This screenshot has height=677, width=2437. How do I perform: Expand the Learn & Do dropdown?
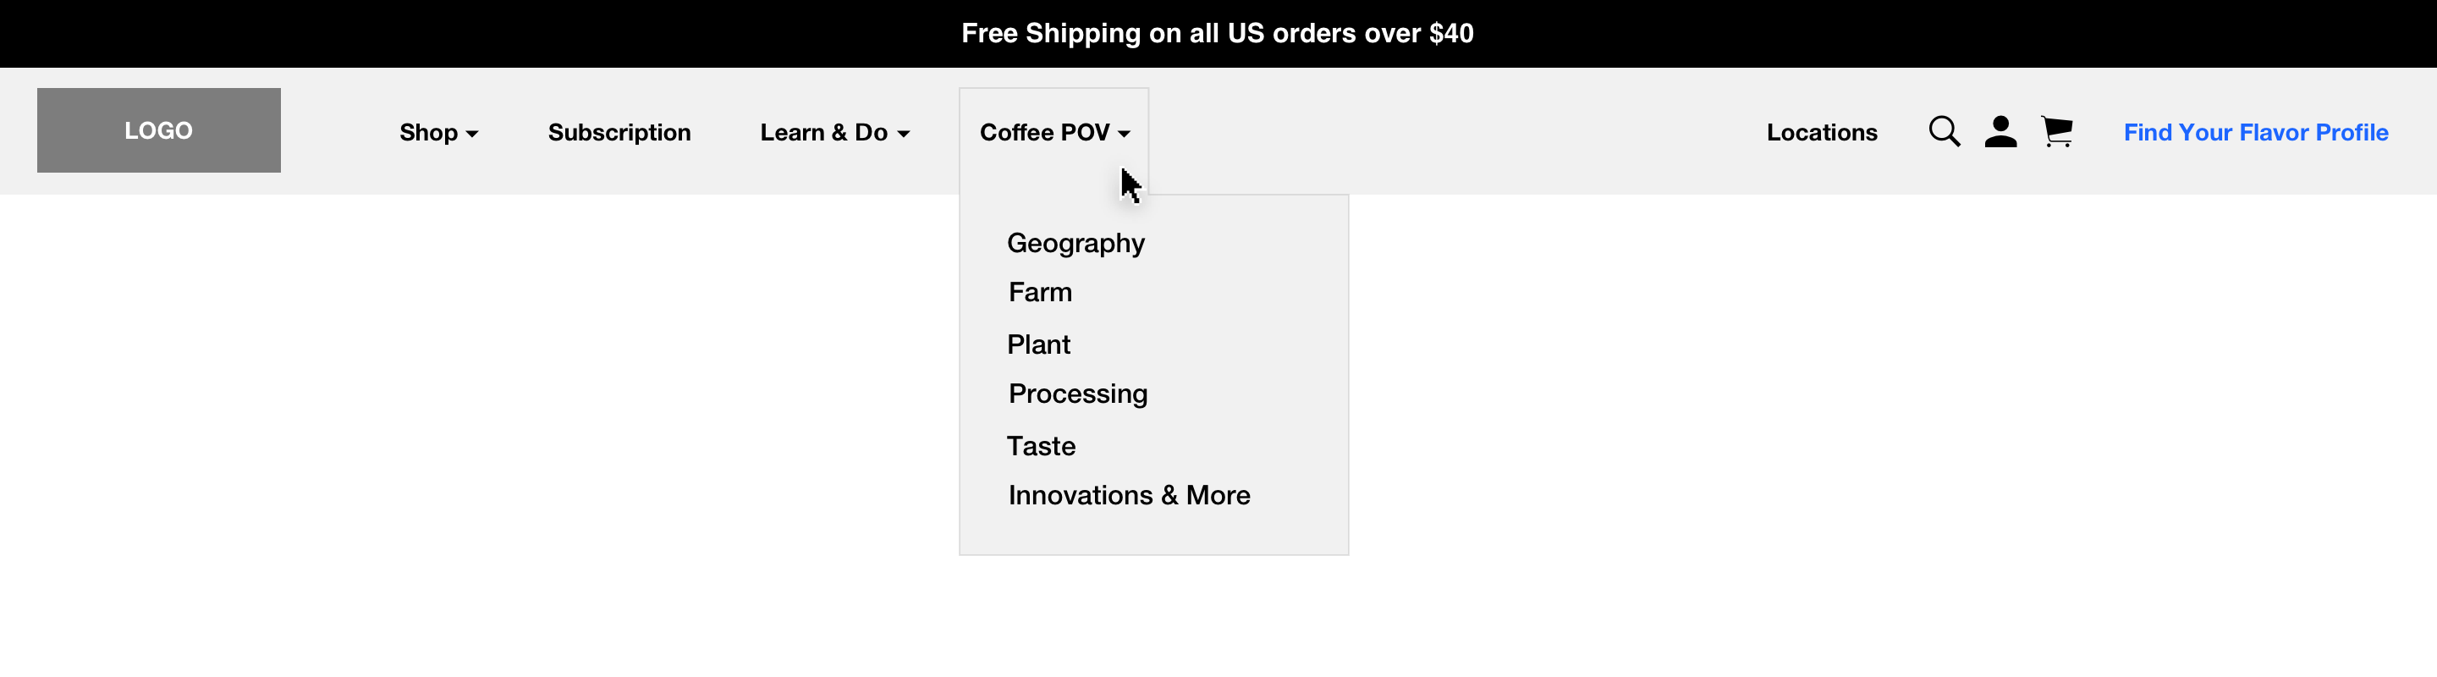click(x=834, y=132)
